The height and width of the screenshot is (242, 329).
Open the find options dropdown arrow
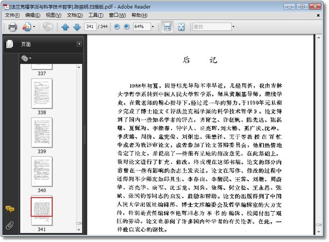[234, 27]
